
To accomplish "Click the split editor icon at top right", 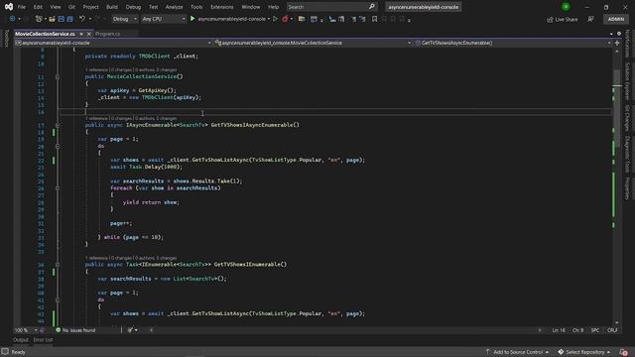I will tap(617, 43).
